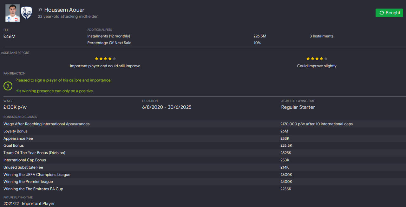Click the Regular Starter playing time
The width and height of the screenshot is (406, 207).
tap(298, 107)
